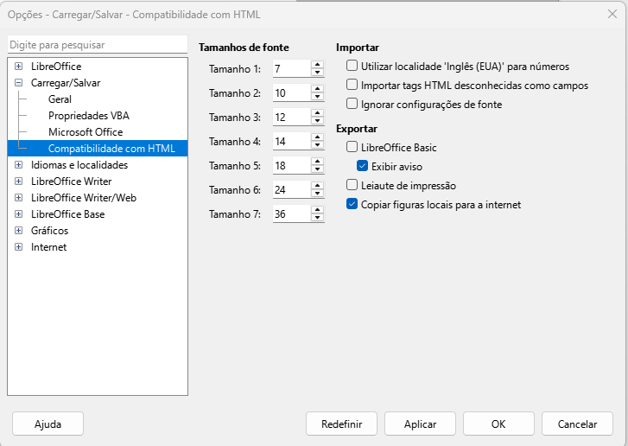Screen dimensions: 628x446
Task: Click the Tamanho 7 value field
Action: [292, 213]
